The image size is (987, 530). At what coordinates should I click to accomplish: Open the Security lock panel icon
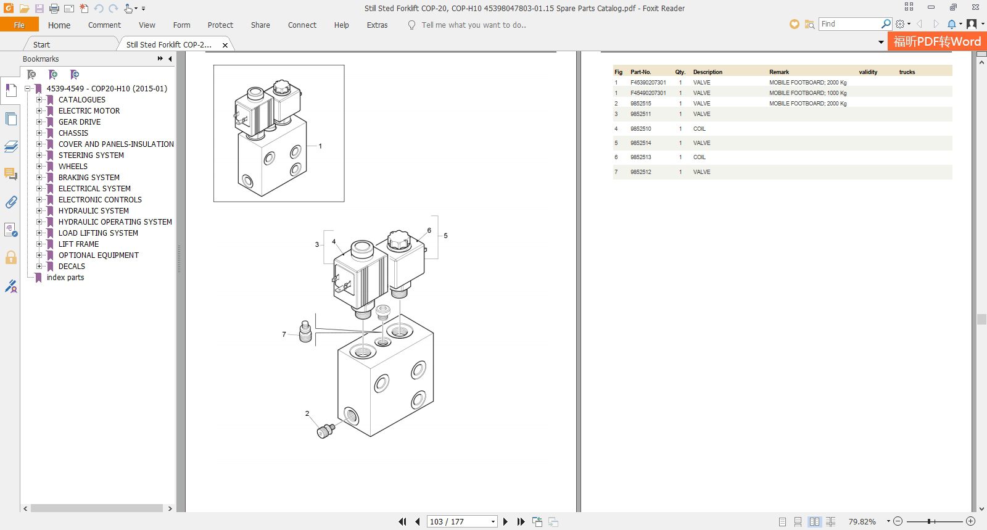[x=10, y=258]
